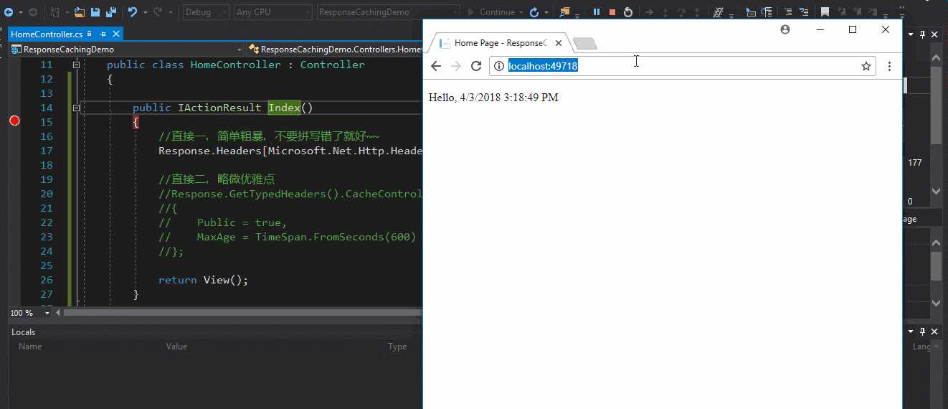
Task: Click the Home Page browser tab
Action: pyautogui.click(x=499, y=43)
